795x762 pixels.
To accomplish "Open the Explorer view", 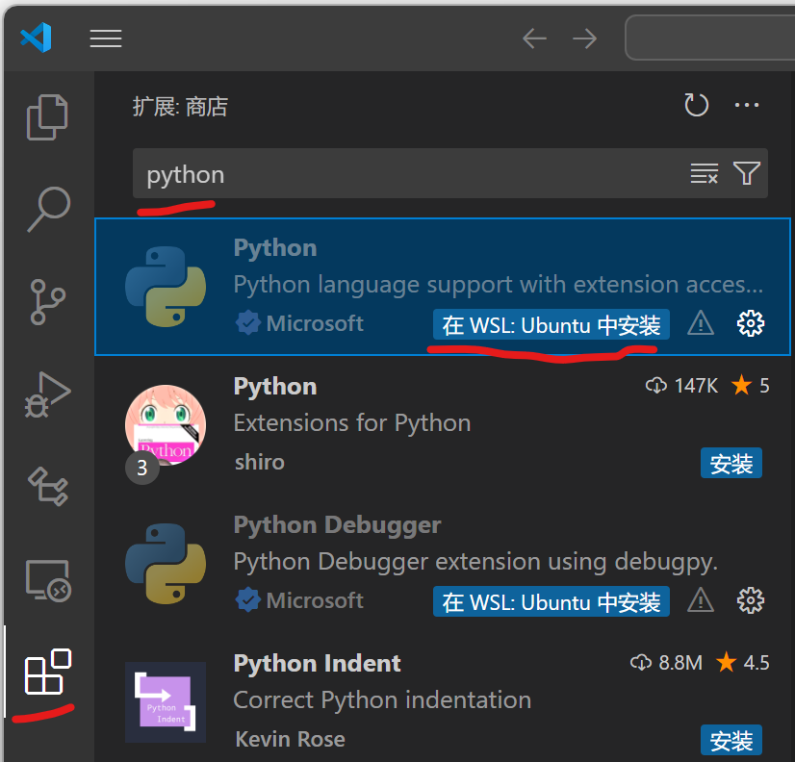I will pyautogui.click(x=46, y=116).
